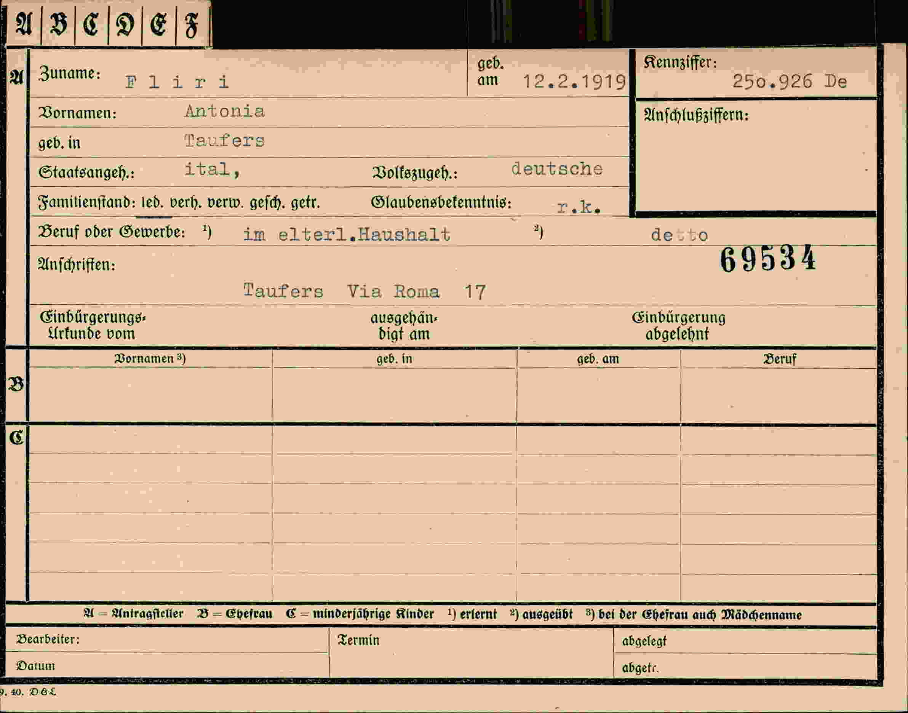Click the legend text 'A = Antragsteller'

133,614
